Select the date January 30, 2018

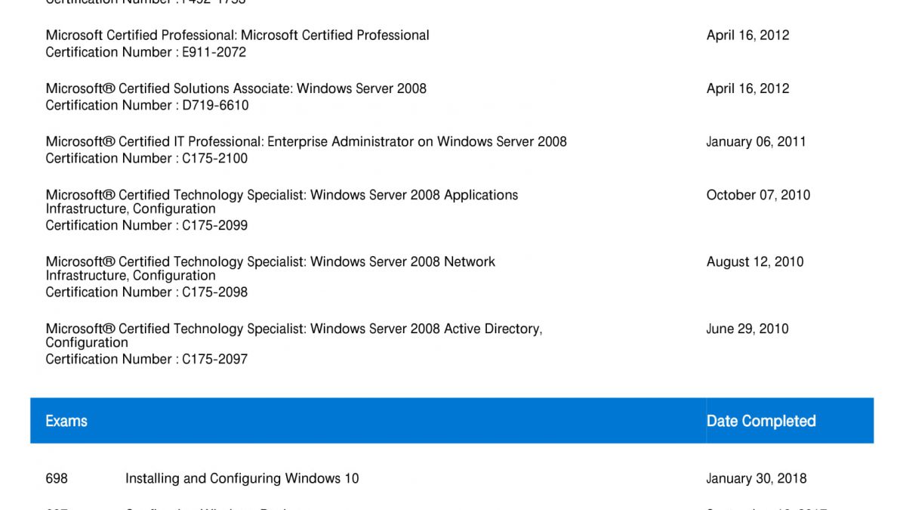(757, 478)
